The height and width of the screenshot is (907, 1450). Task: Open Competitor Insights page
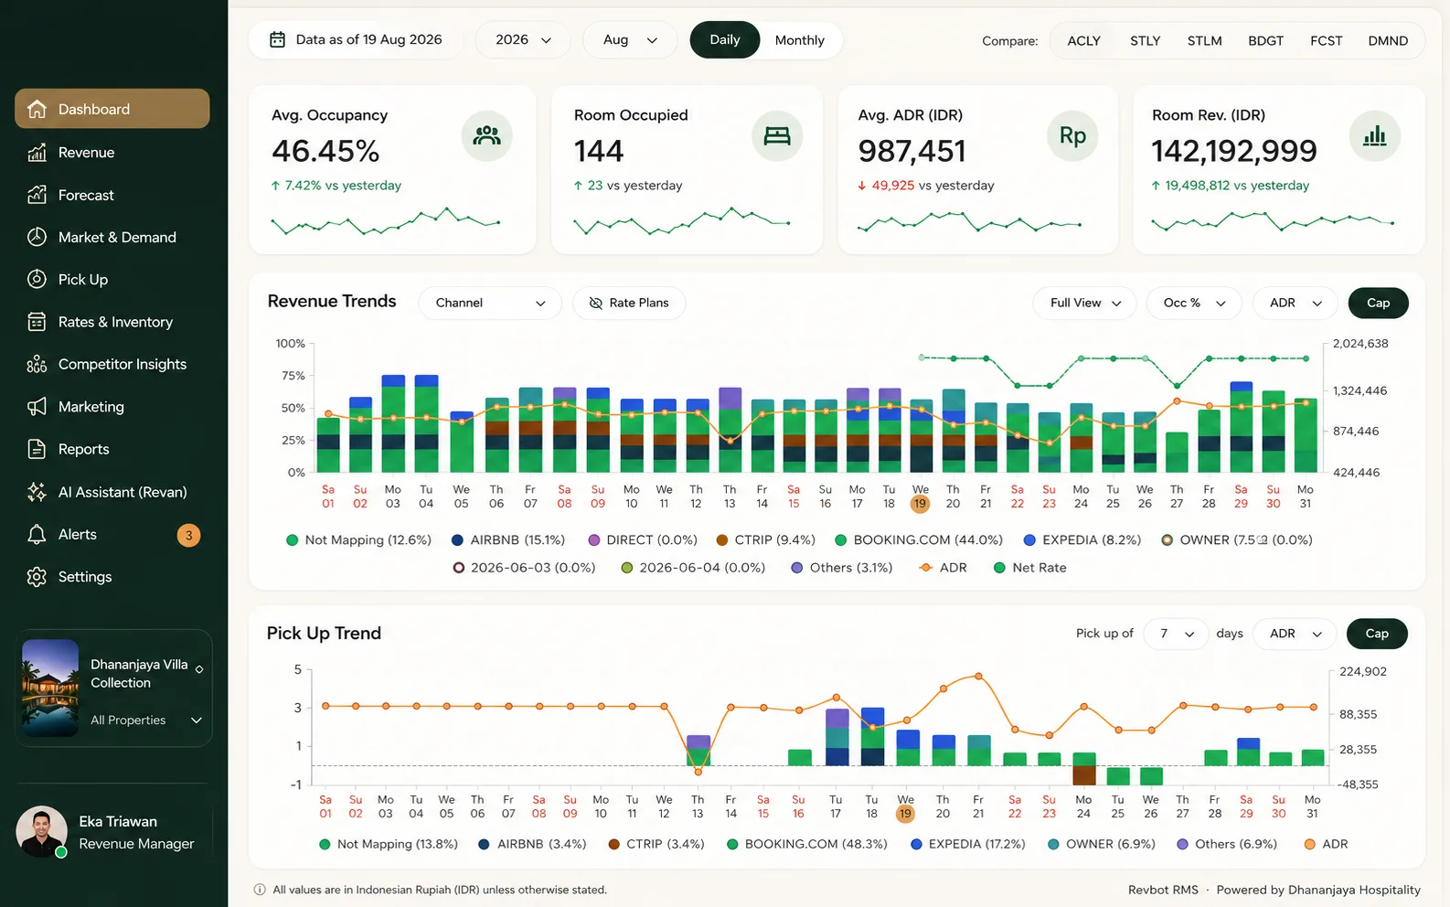[x=112, y=364]
